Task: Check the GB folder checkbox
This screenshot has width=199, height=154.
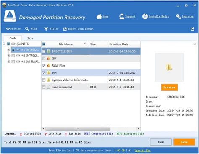Action: (44, 59)
